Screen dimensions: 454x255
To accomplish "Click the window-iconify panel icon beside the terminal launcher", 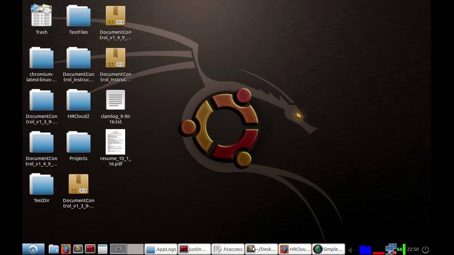I will 103,249.
